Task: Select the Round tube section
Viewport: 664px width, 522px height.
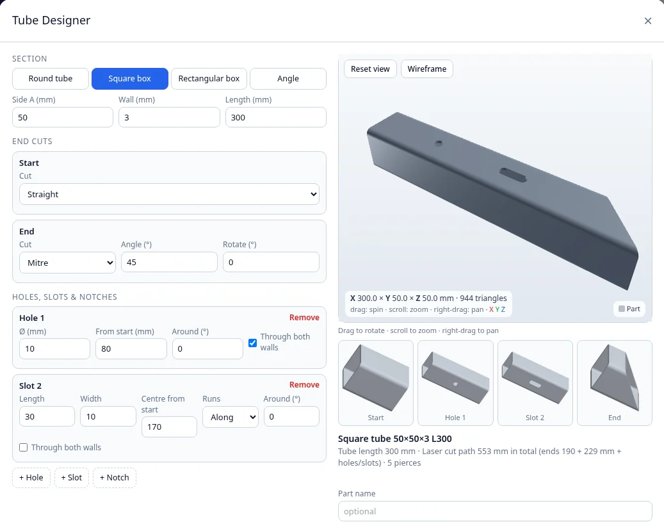Action: coord(51,79)
